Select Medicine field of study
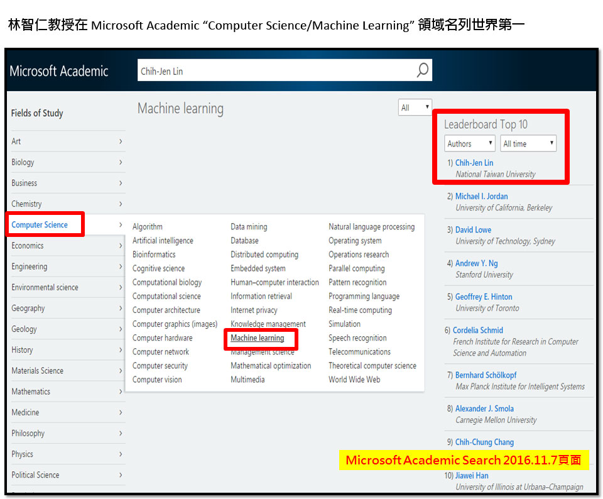The height and width of the screenshot is (499, 603). (25, 412)
